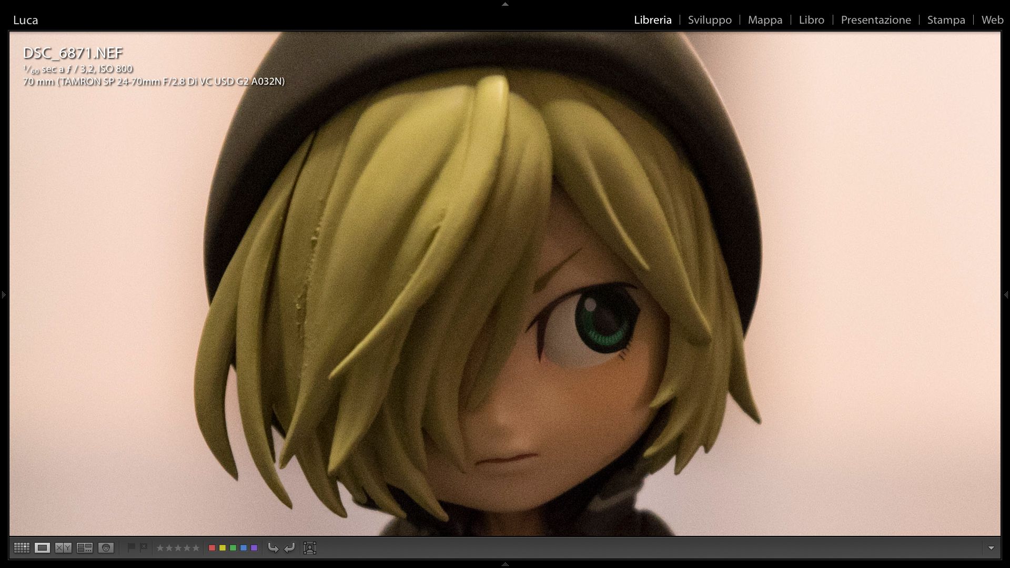Apply red color label
1010x568 pixels.
(x=212, y=548)
